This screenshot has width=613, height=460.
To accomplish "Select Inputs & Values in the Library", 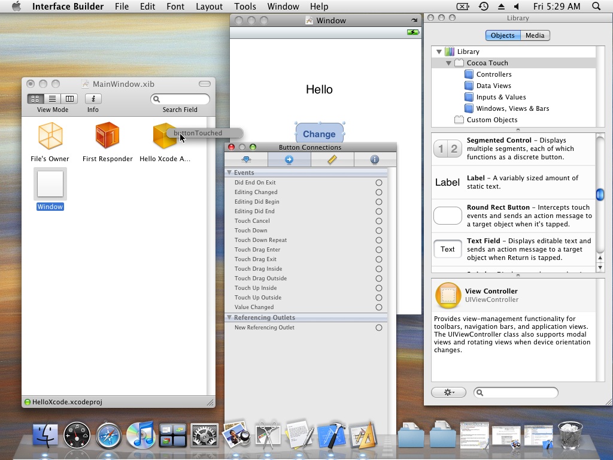I will click(501, 97).
